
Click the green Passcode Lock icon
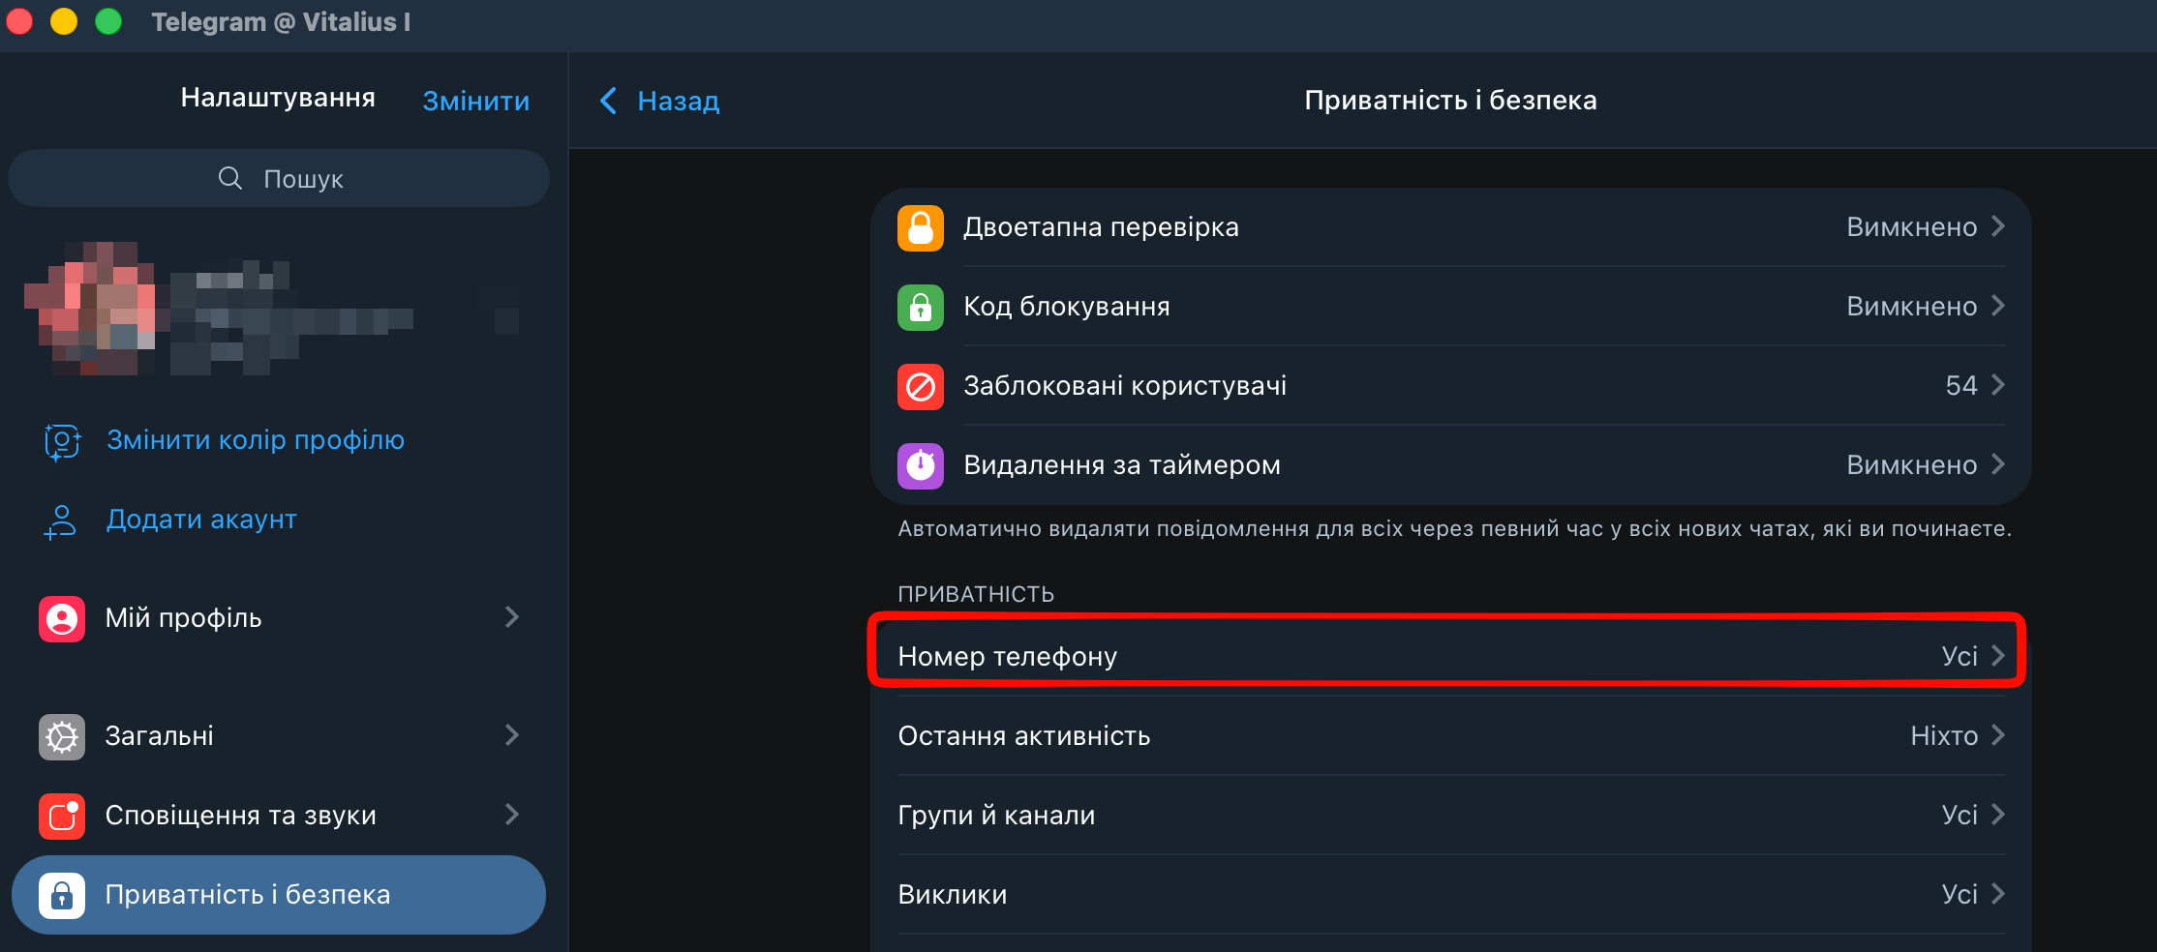[x=920, y=307]
